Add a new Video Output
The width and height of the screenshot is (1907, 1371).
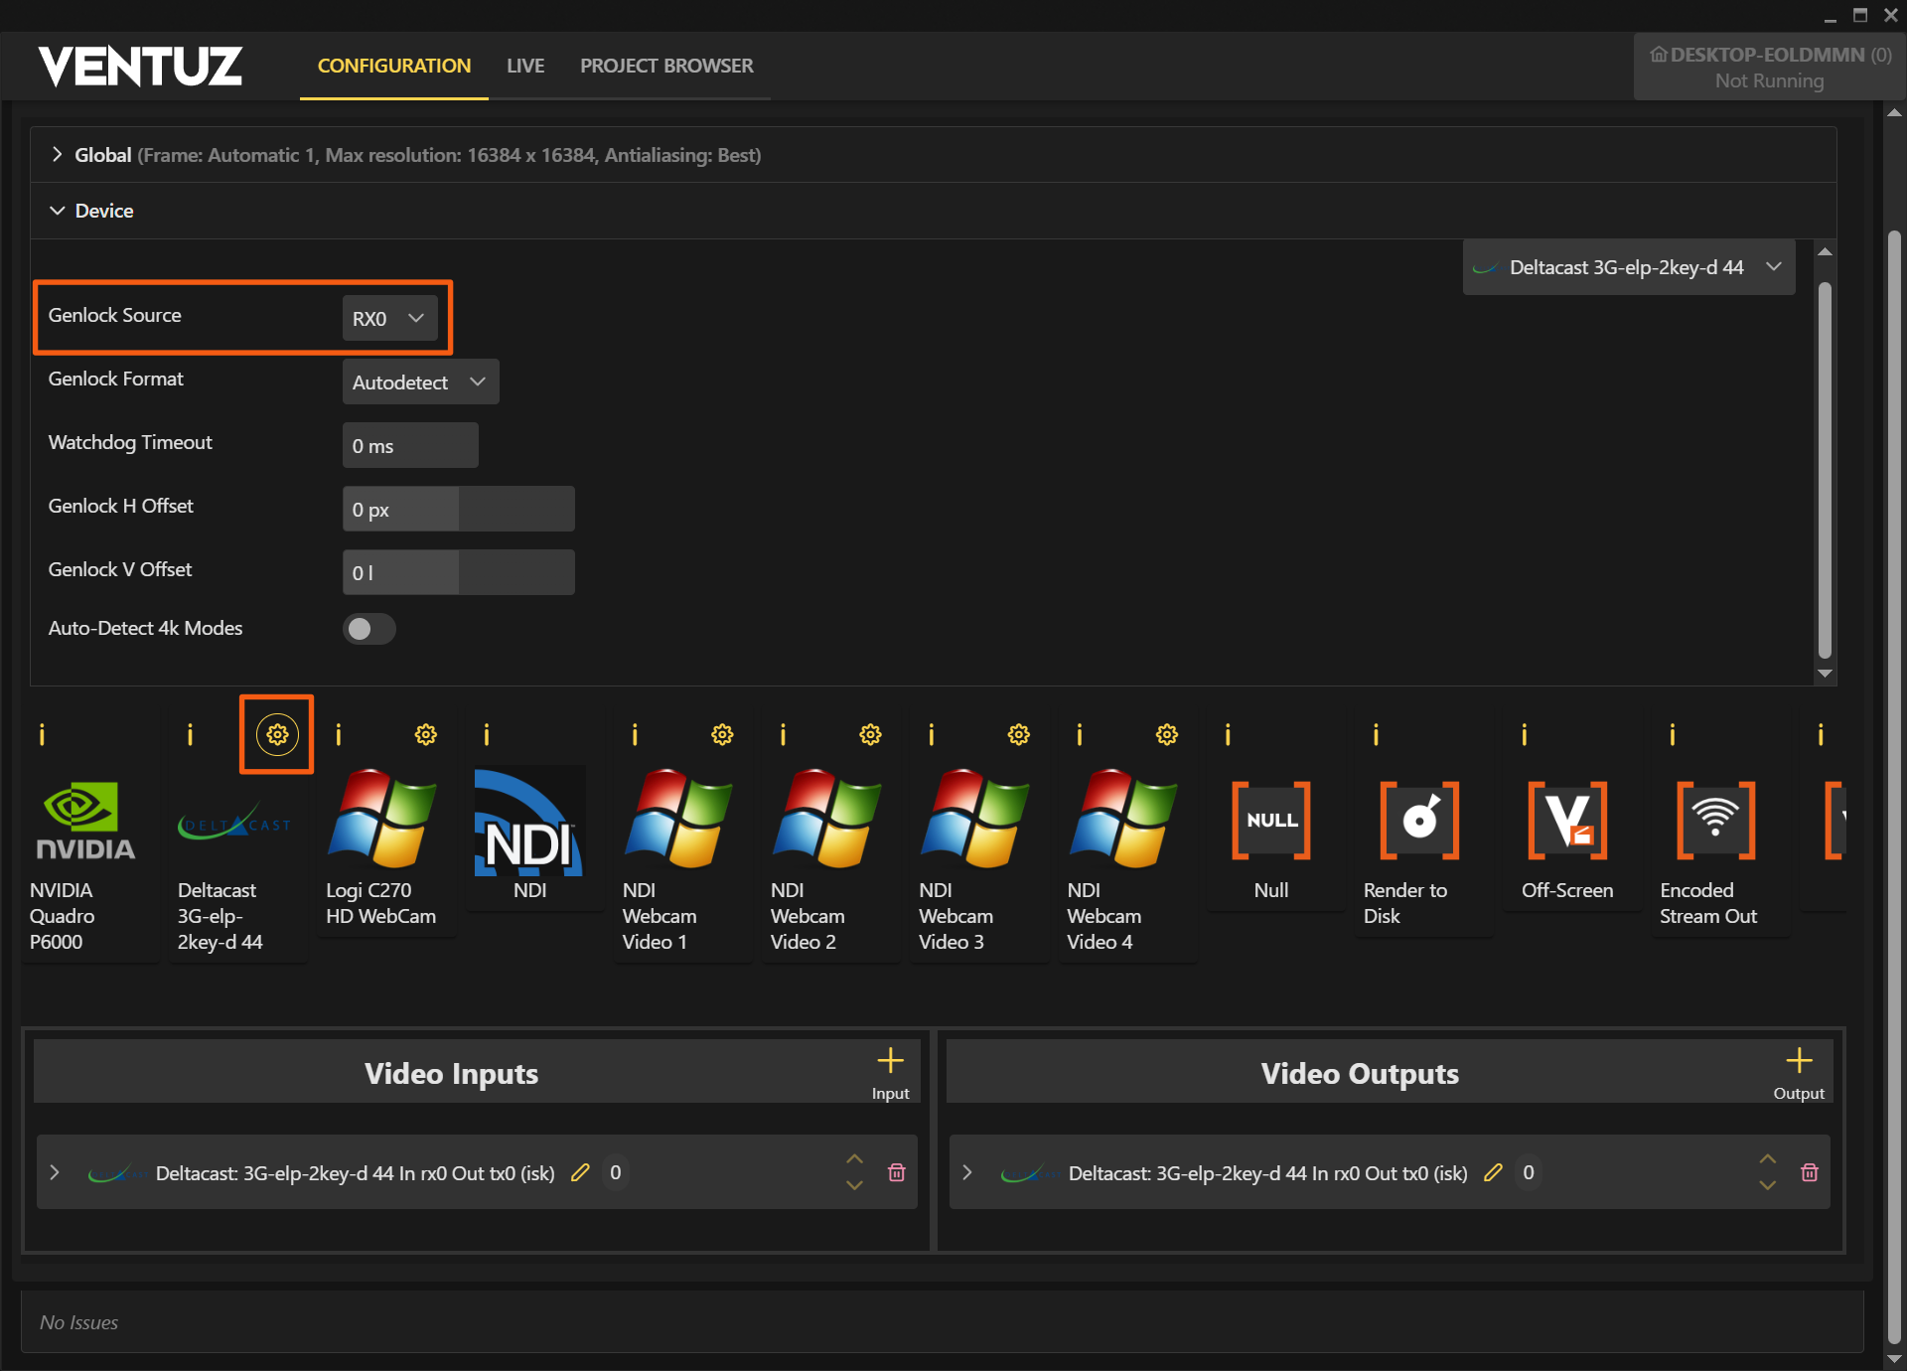point(1798,1061)
